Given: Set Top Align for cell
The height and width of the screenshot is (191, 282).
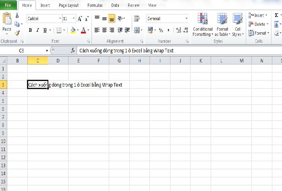Looking at the screenshot, I should (97, 18).
